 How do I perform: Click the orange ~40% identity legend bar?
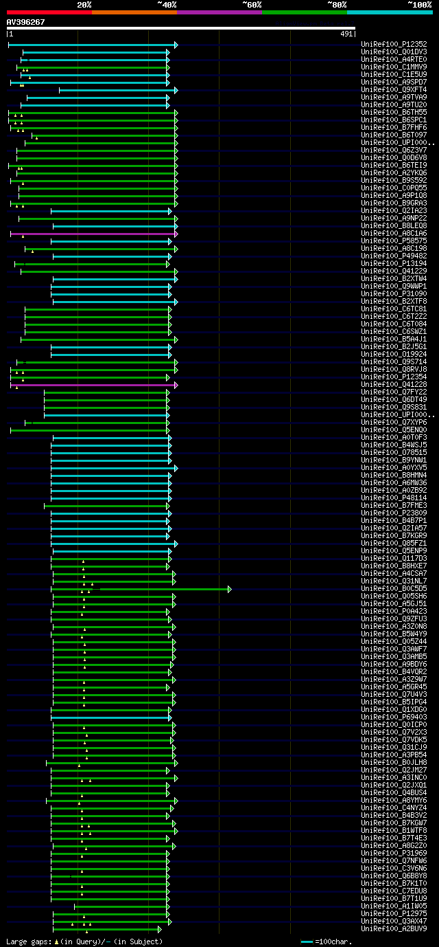[134, 12]
